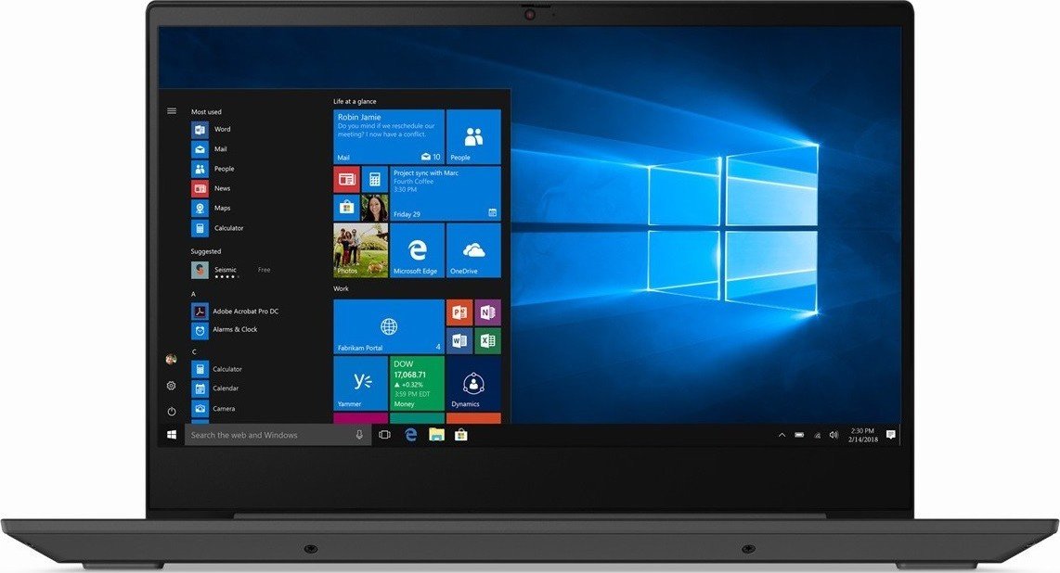Open News in the Most used list
The height and width of the screenshot is (573, 1060).
point(211,188)
